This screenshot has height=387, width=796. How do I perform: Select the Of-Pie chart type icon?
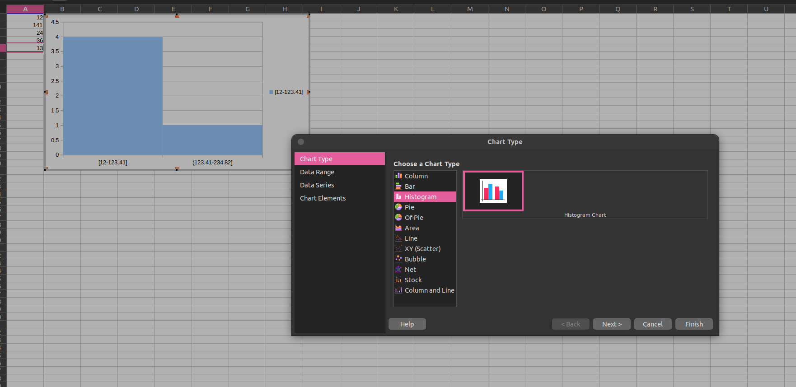pos(398,217)
